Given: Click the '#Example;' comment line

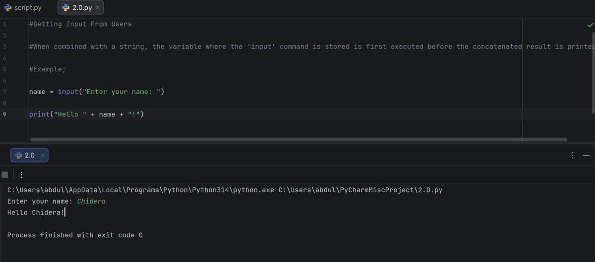Looking at the screenshot, I should [47, 69].
